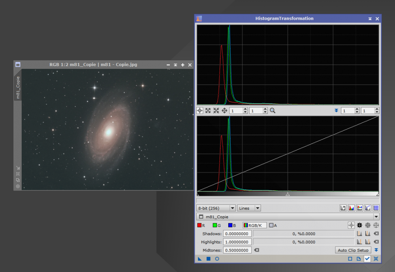This screenshot has height=272, width=395.
Task: Click the image window's top-left window icon
Action: click(x=18, y=64)
